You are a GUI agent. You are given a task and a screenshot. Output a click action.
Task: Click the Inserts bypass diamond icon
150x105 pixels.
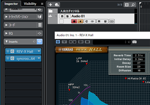point(34,41)
